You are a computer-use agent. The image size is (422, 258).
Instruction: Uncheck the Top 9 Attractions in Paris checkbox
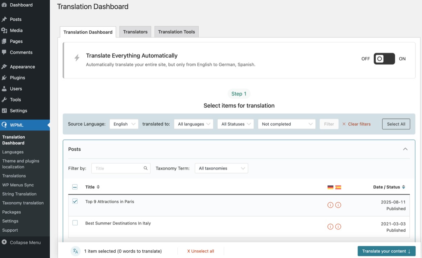(x=75, y=201)
